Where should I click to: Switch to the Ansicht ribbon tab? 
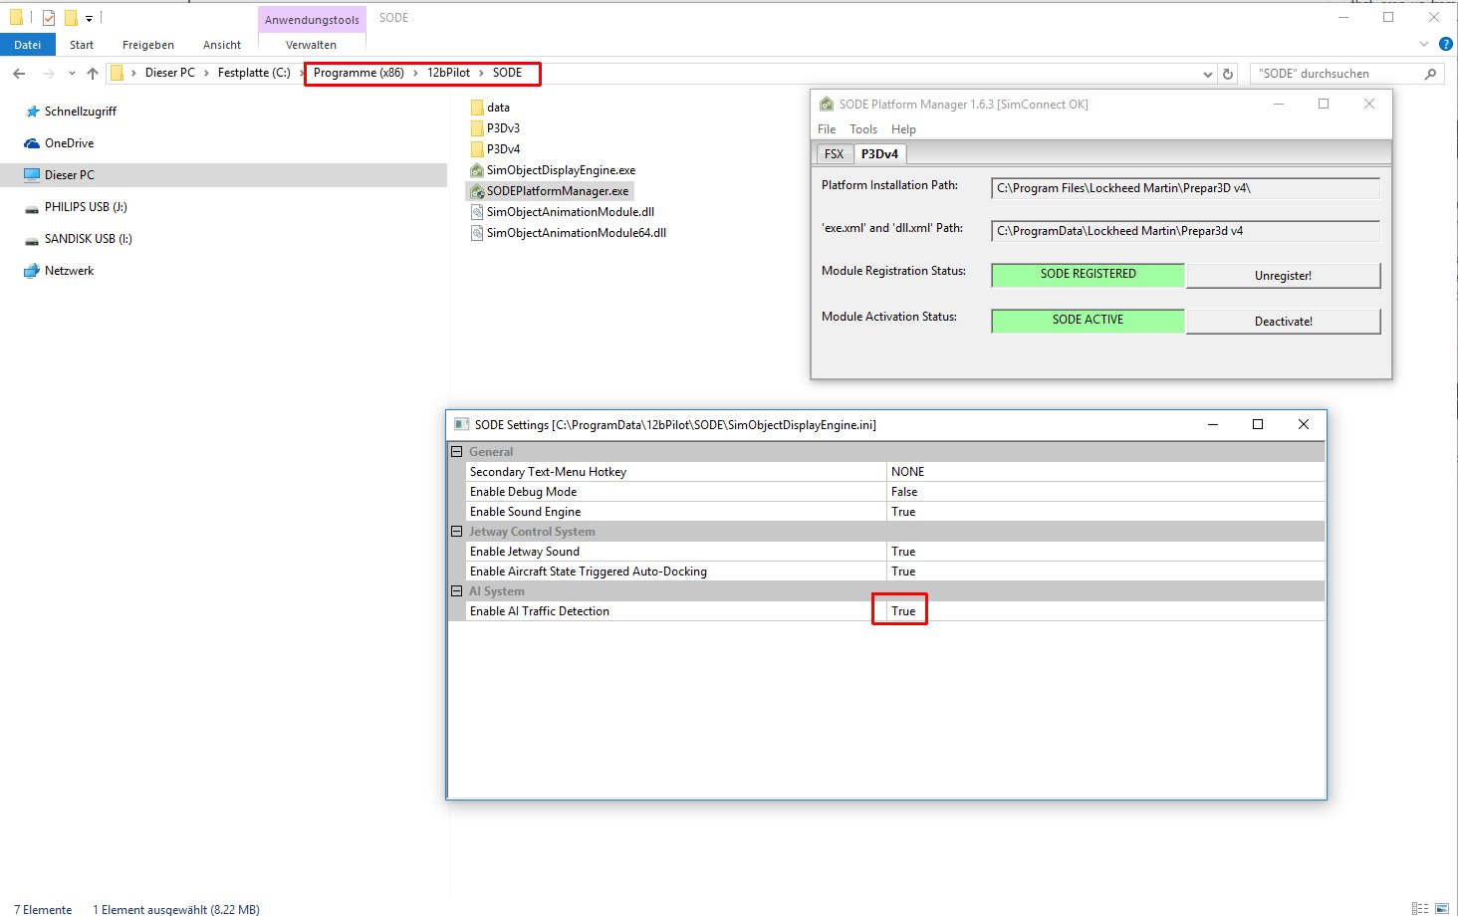pos(222,45)
